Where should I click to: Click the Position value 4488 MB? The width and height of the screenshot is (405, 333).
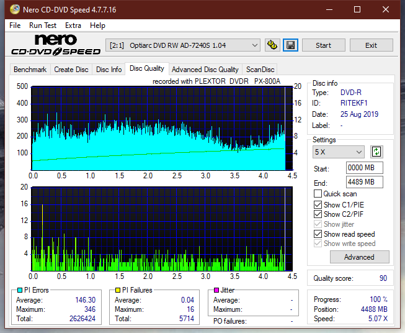coord(374,309)
